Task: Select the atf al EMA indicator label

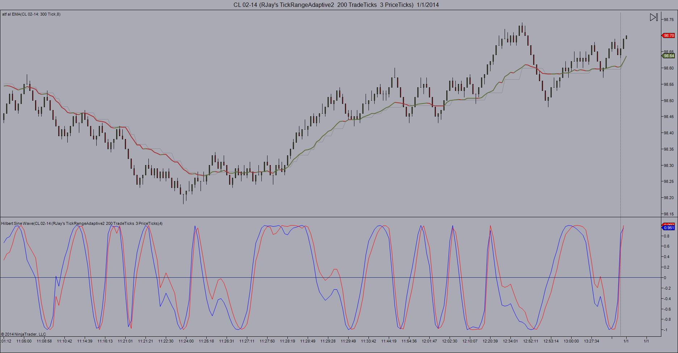Action: tap(31, 14)
